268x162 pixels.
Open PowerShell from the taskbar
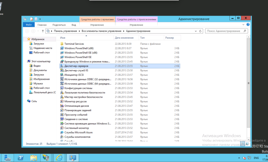[x=20, y=158]
